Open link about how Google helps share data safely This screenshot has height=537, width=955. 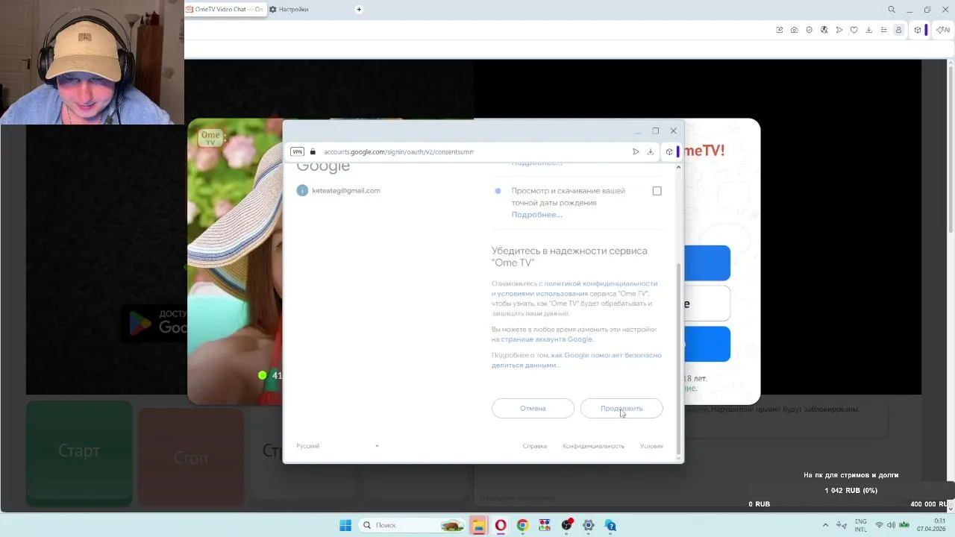(576, 360)
